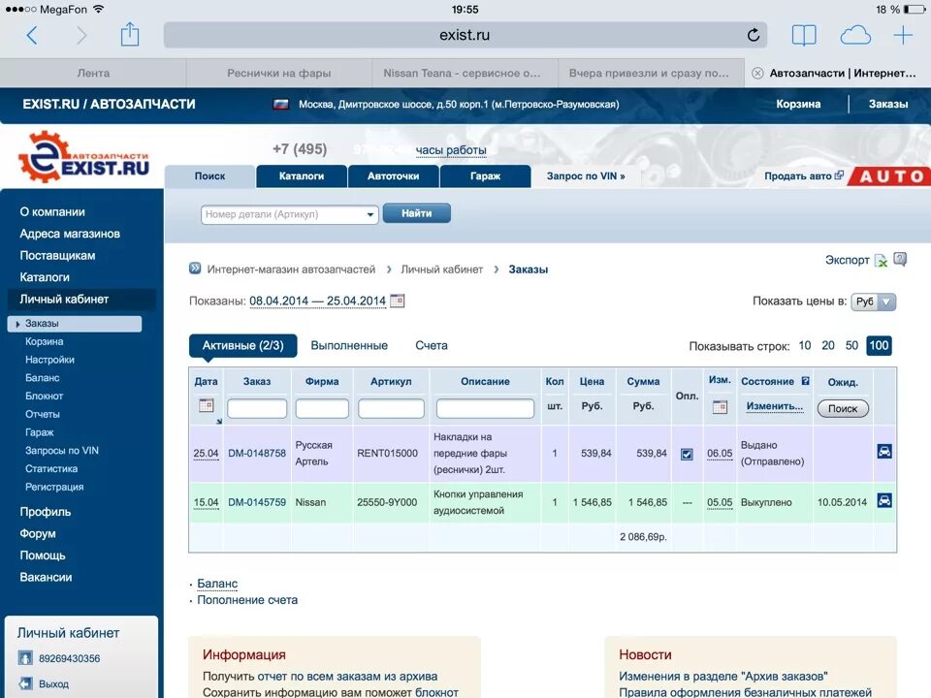Click the AUTO banner
The image size is (931, 698).
890,176
